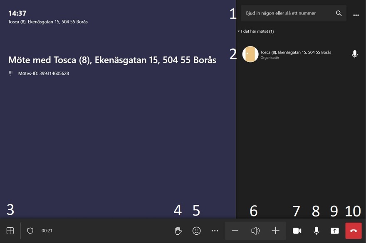
Task: Hang up with red end call button
Action: coord(354,231)
